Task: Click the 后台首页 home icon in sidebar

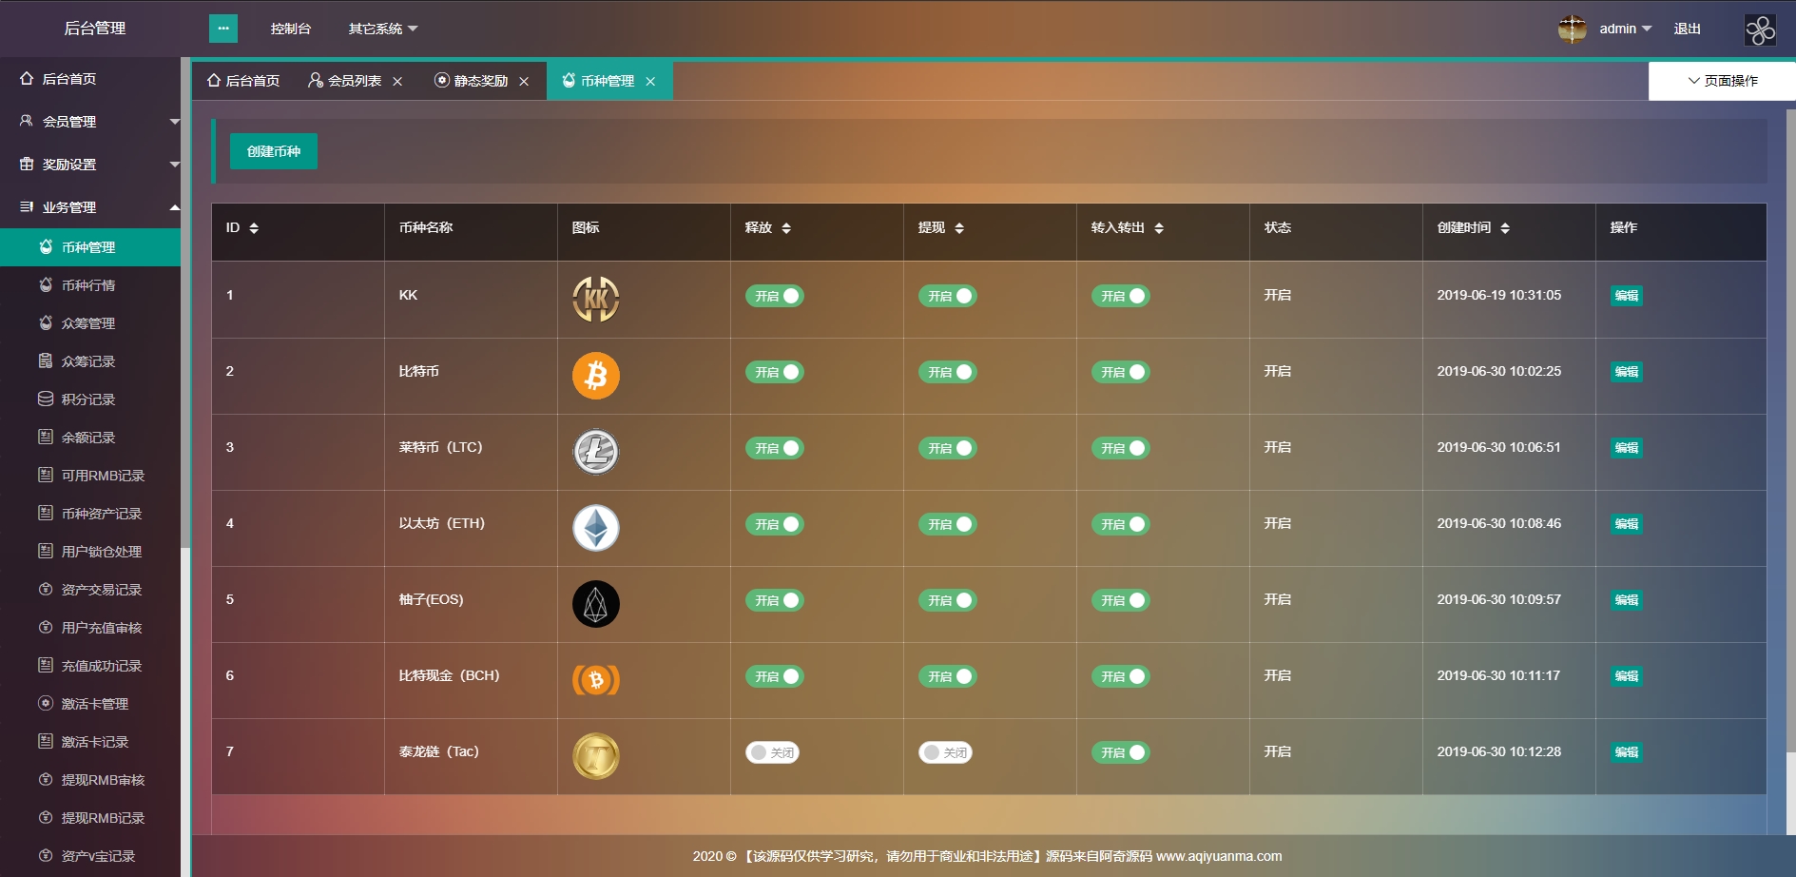Action: click(27, 79)
